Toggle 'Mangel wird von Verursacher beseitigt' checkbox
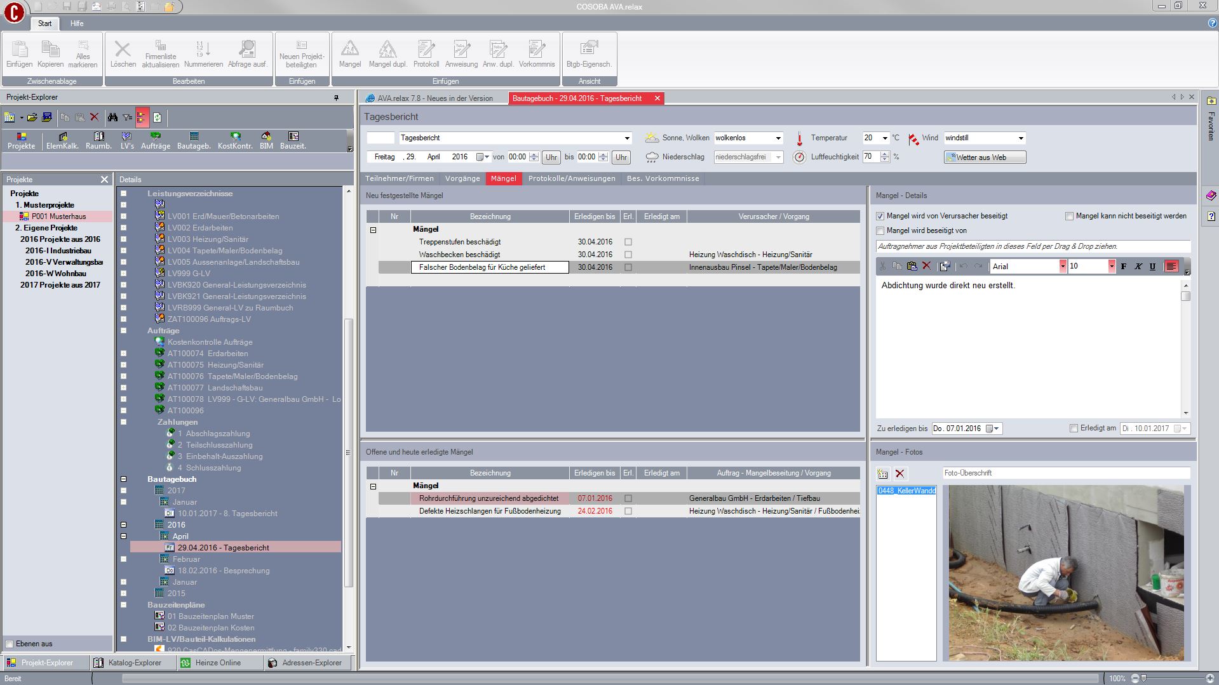 click(x=880, y=216)
